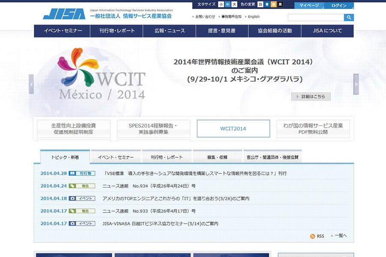Screen dimensions: 386x257
Task: Go to next carousel slide arrow
Action: point(356,84)
